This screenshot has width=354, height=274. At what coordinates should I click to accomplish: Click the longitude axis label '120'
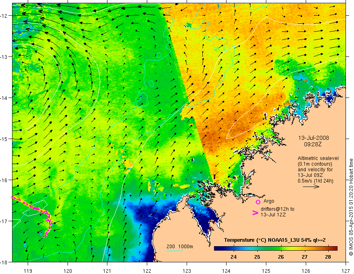pyautogui.click(x=68, y=271)
